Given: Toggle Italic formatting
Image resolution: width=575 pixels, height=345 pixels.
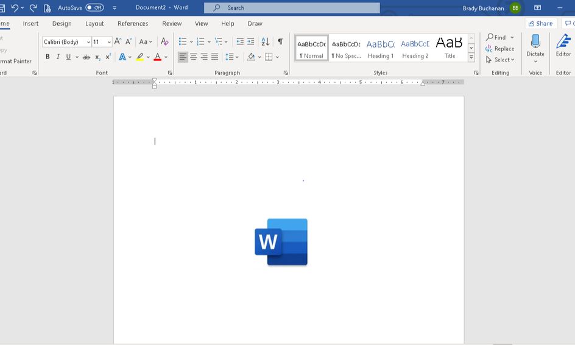Looking at the screenshot, I should pyautogui.click(x=58, y=57).
